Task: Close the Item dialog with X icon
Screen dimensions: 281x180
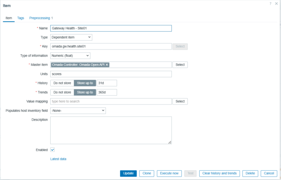Action: [x=276, y=3]
